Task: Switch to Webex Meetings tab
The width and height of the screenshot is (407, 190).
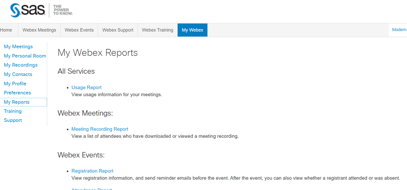Action: (x=39, y=30)
